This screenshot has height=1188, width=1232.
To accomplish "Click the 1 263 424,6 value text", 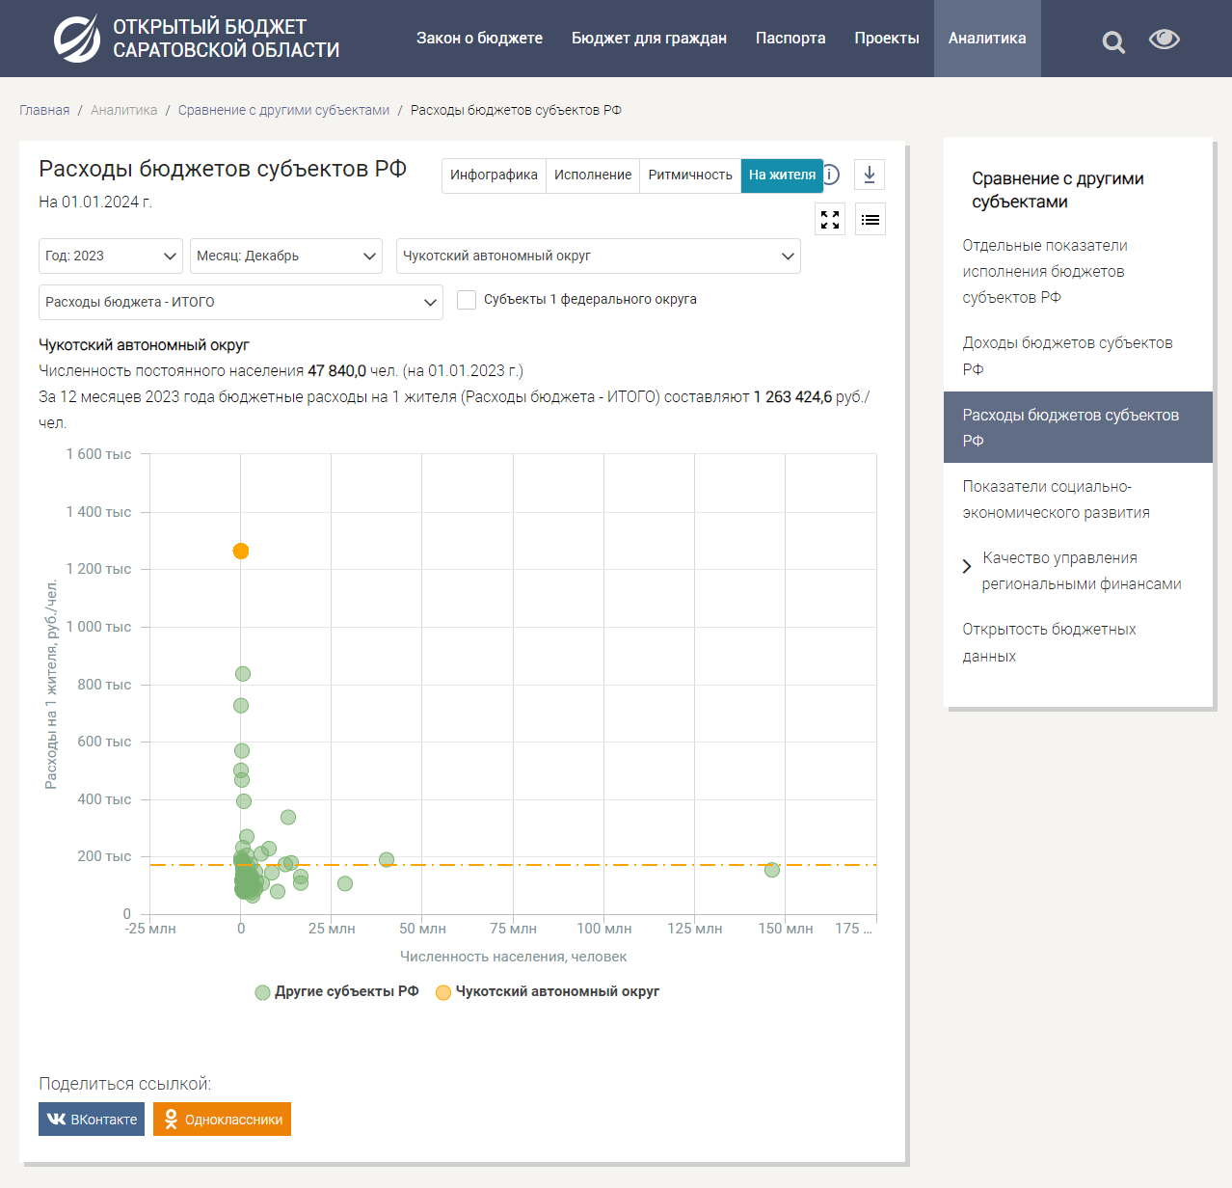I will 792,397.
